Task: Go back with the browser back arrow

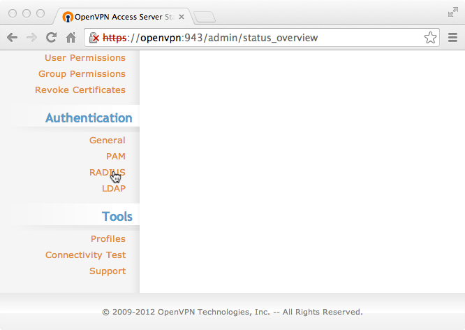Action: point(12,38)
